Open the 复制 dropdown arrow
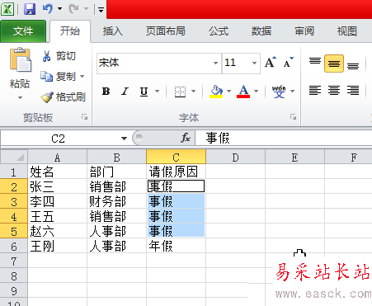372x306 pixels. [82, 76]
